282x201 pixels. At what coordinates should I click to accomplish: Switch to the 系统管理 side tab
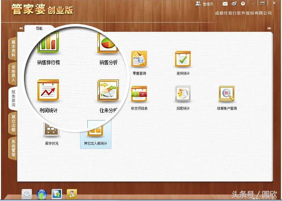13,148
